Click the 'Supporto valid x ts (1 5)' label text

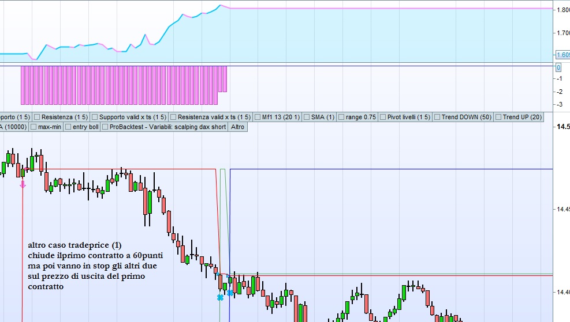click(x=133, y=117)
